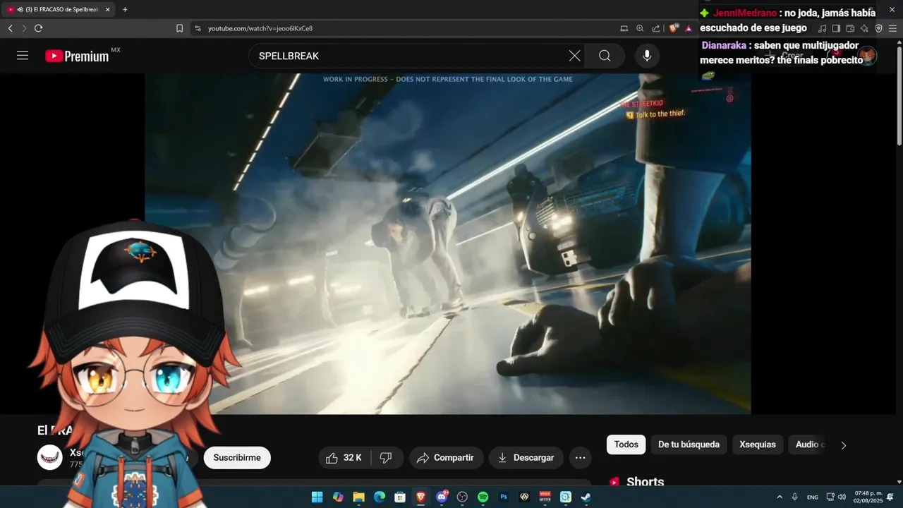This screenshot has width=903, height=508.
Task: Reload the YouTube page
Action: click(38, 28)
